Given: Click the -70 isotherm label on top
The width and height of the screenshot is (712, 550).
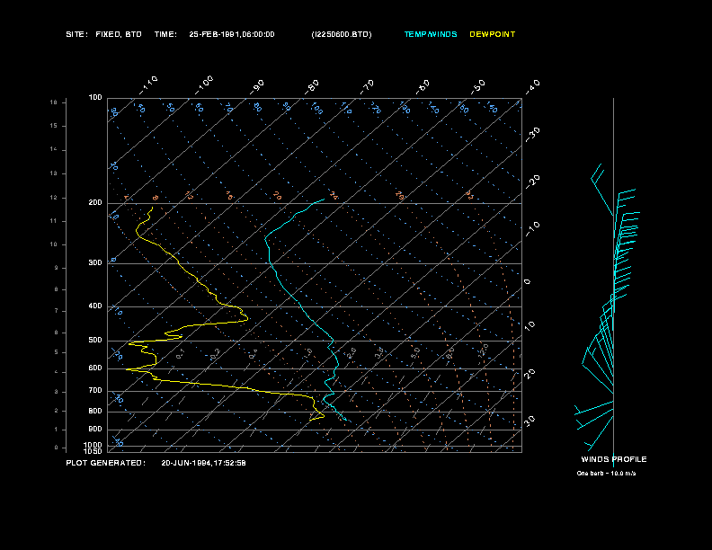Looking at the screenshot, I should click(367, 86).
